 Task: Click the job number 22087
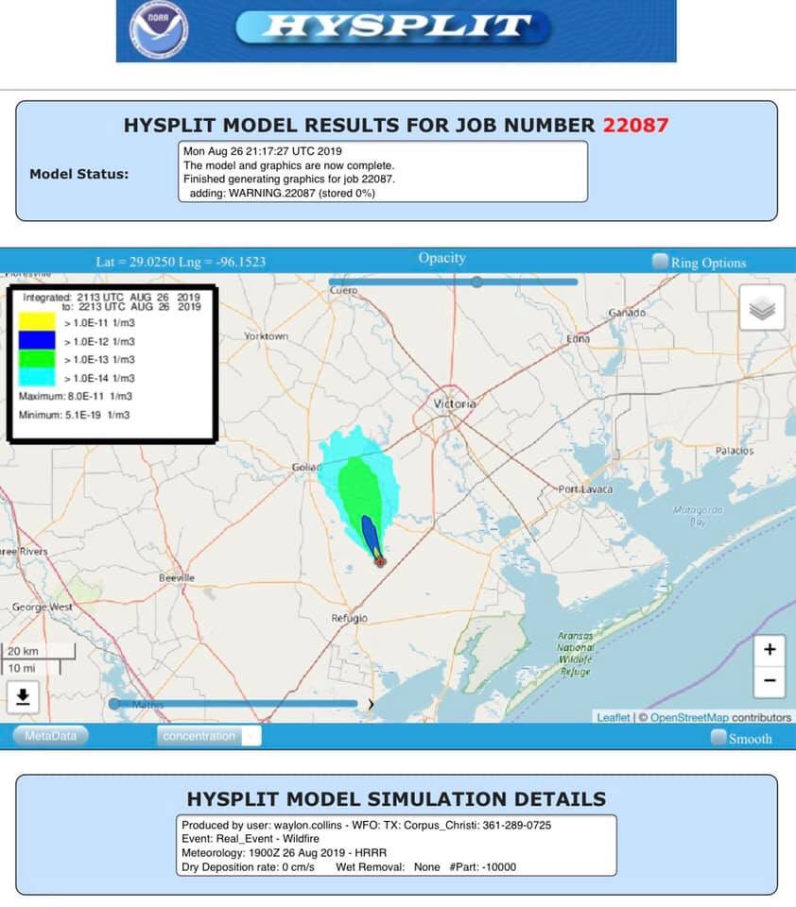(635, 125)
